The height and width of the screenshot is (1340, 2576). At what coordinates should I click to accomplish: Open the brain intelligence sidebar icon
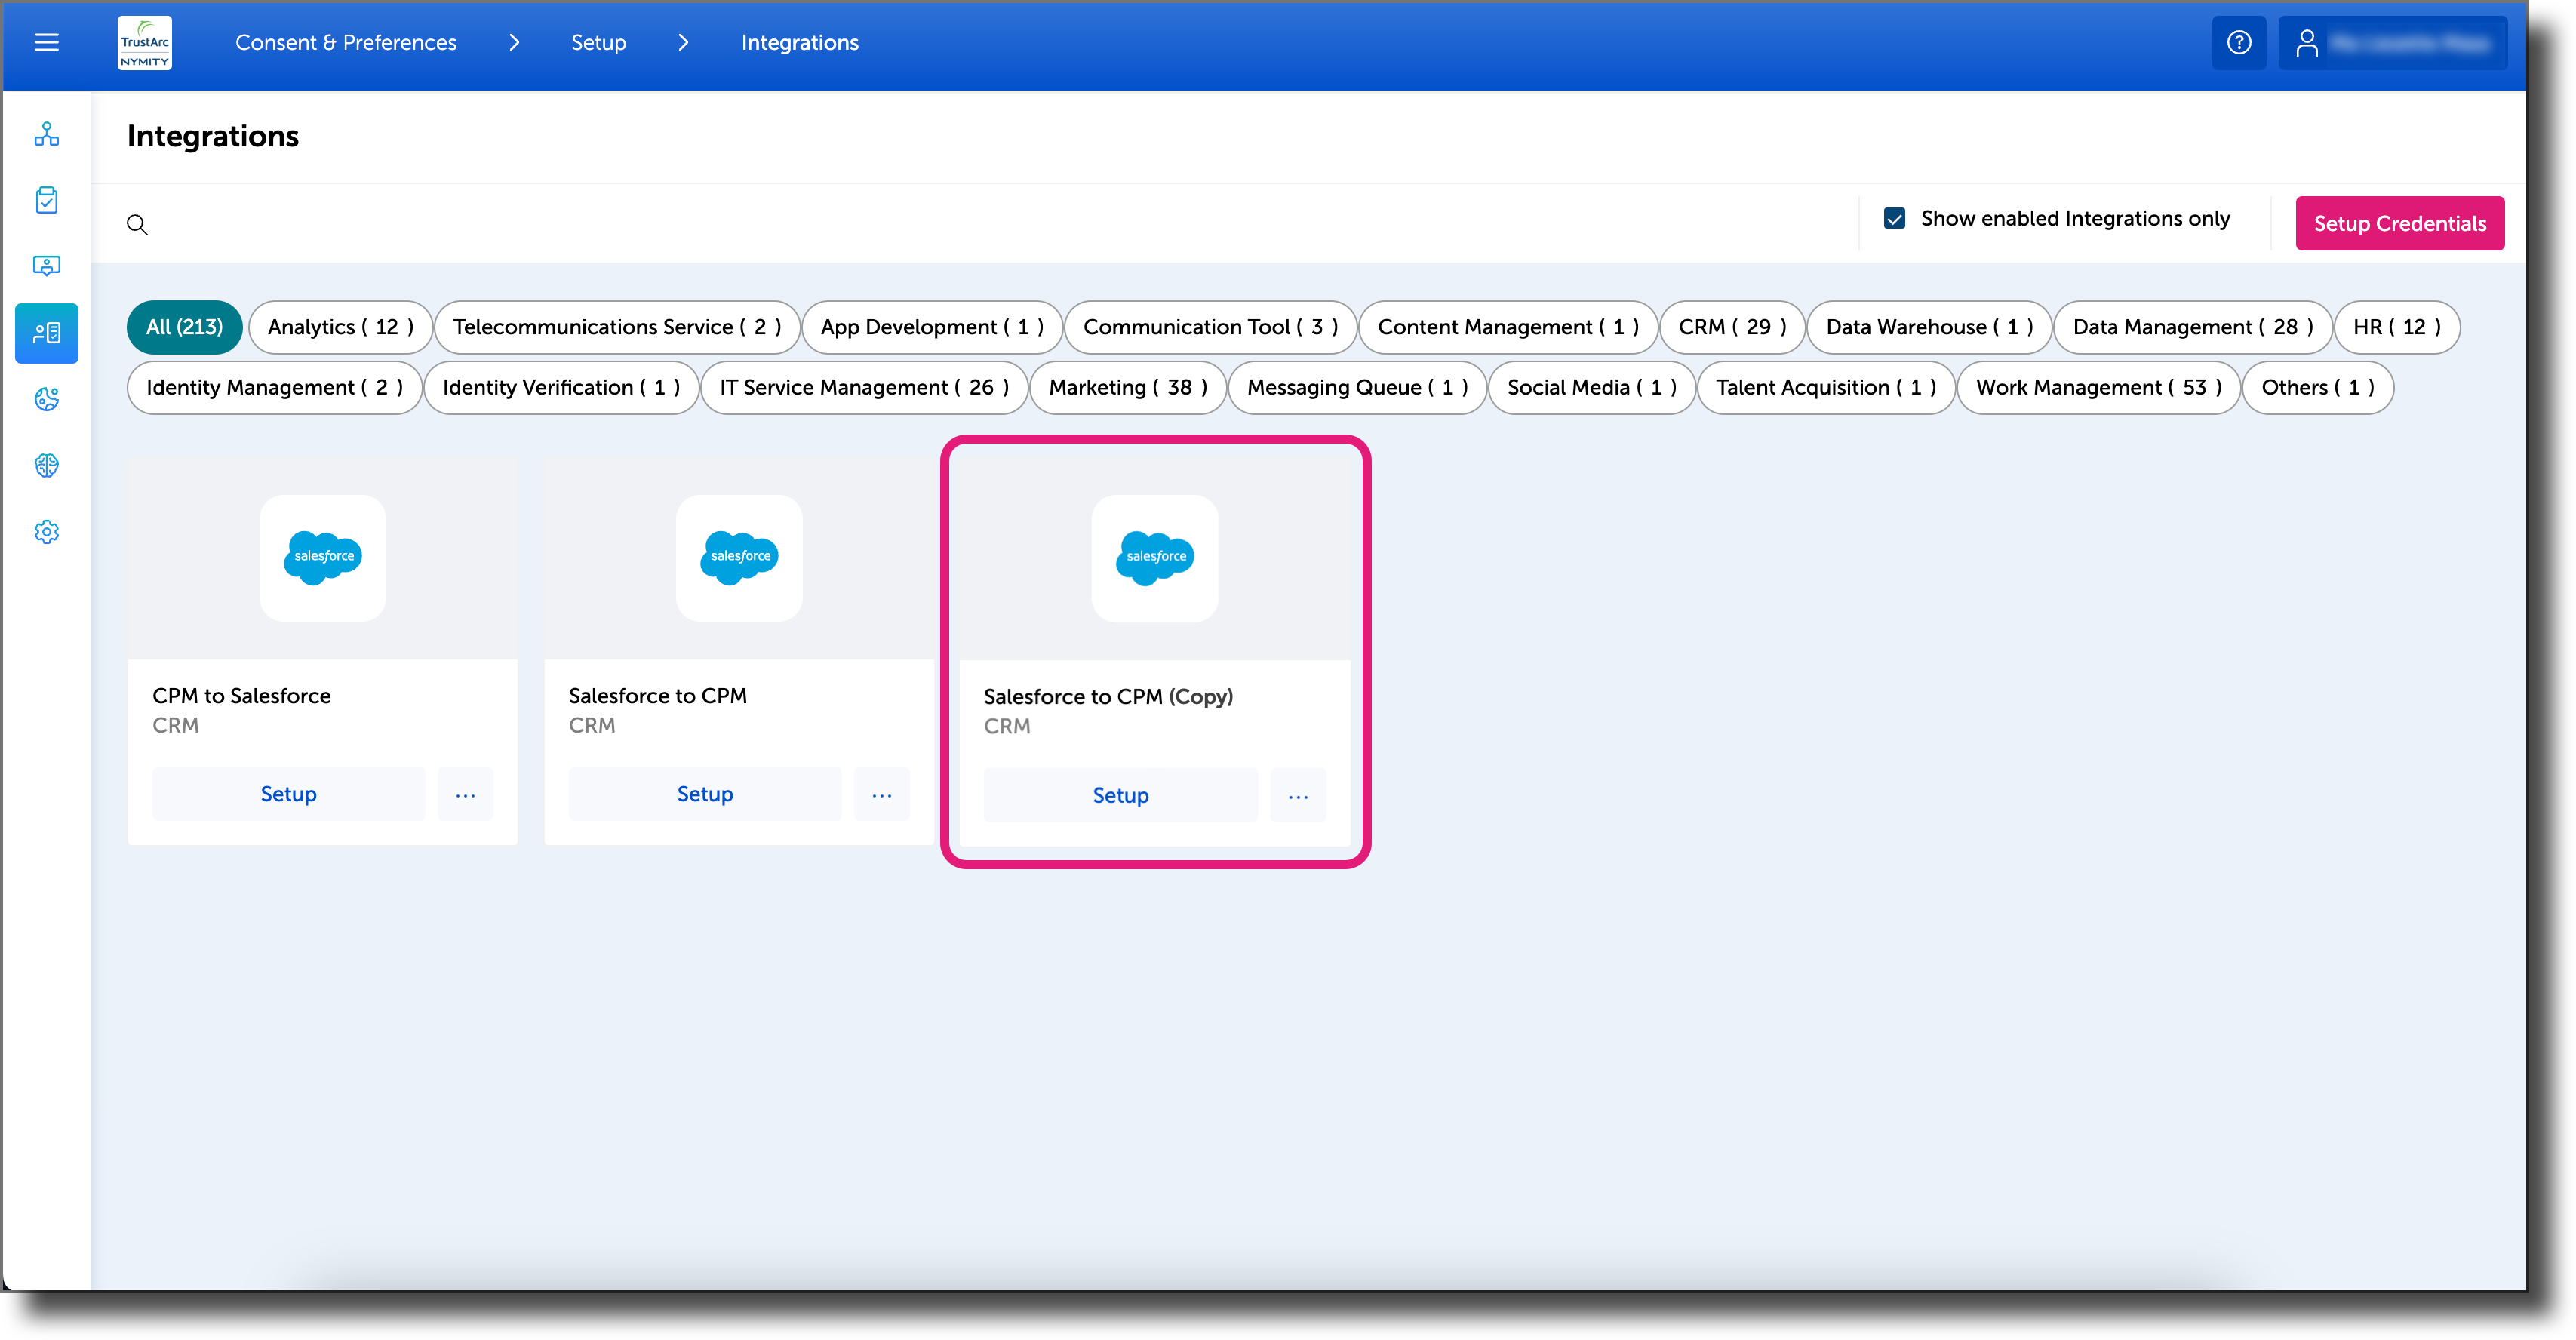click(x=46, y=465)
